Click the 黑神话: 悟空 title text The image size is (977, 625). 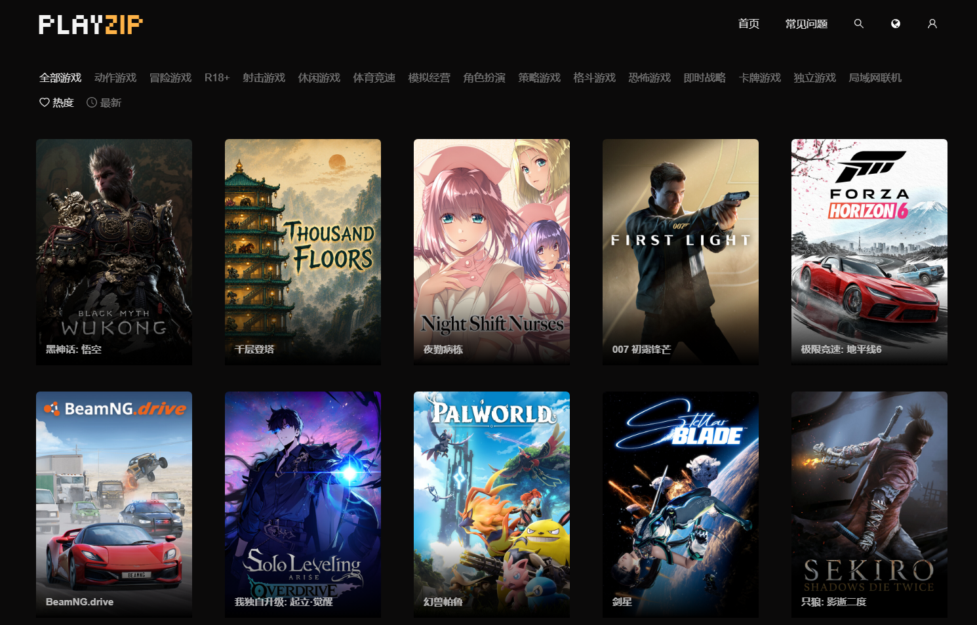tap(73, 350)
